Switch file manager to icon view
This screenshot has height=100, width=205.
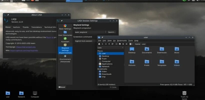point(116,44)
